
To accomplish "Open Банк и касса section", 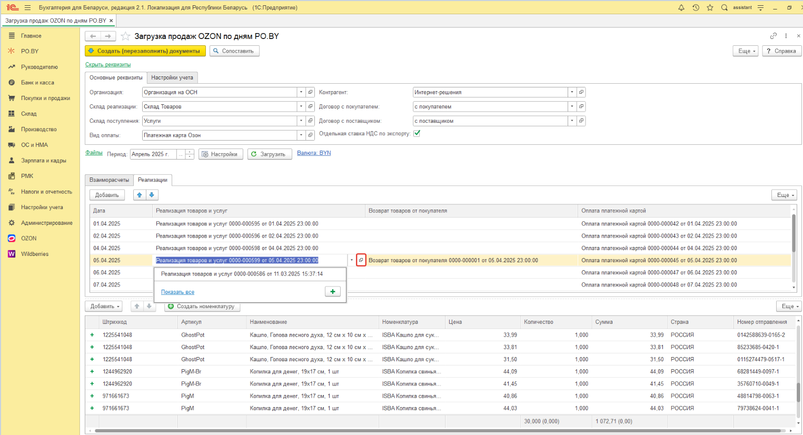I will click(37, 83).
